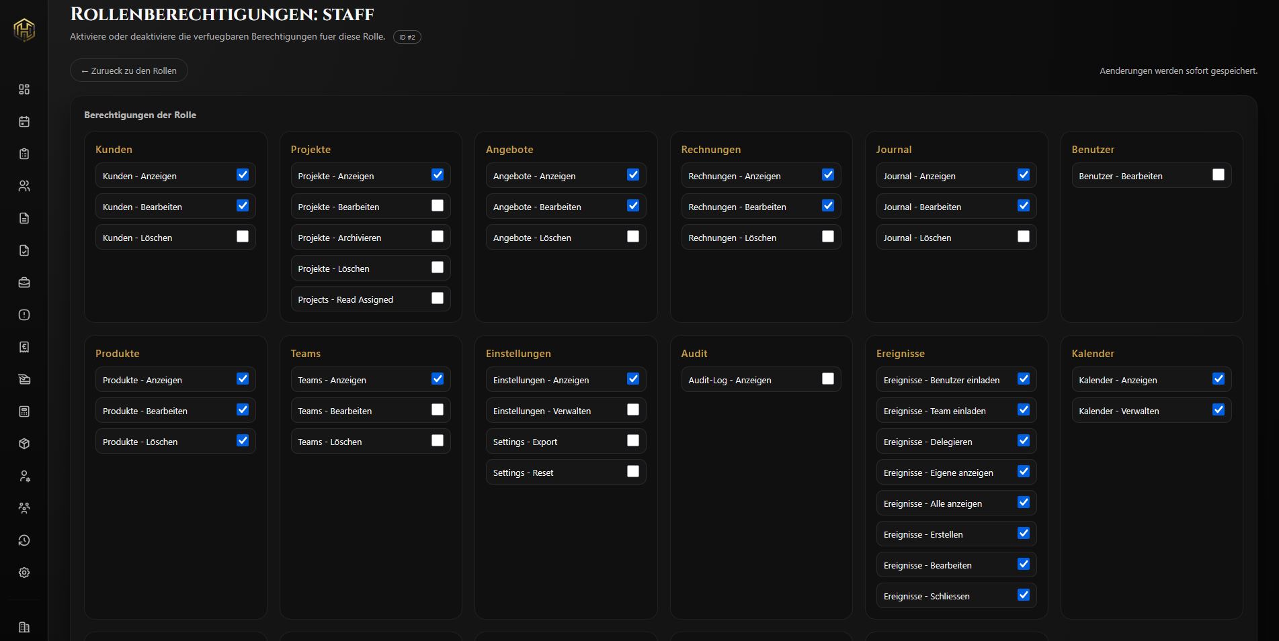Disable Kalender - Verwalten permission
Image resolution: width=1279 pixels, height=641 pixels.
[x=1219, y=409]
